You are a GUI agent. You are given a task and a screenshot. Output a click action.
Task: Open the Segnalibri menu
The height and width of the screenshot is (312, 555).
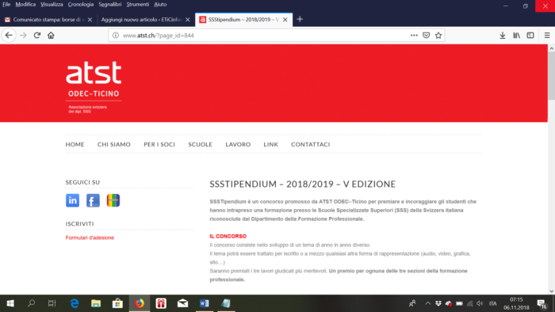click(x=110, y=4)
